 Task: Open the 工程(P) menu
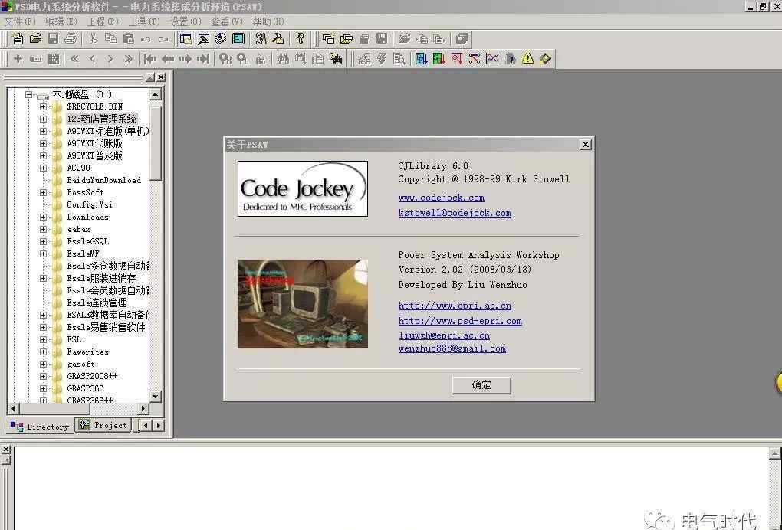tap(103, 21)
